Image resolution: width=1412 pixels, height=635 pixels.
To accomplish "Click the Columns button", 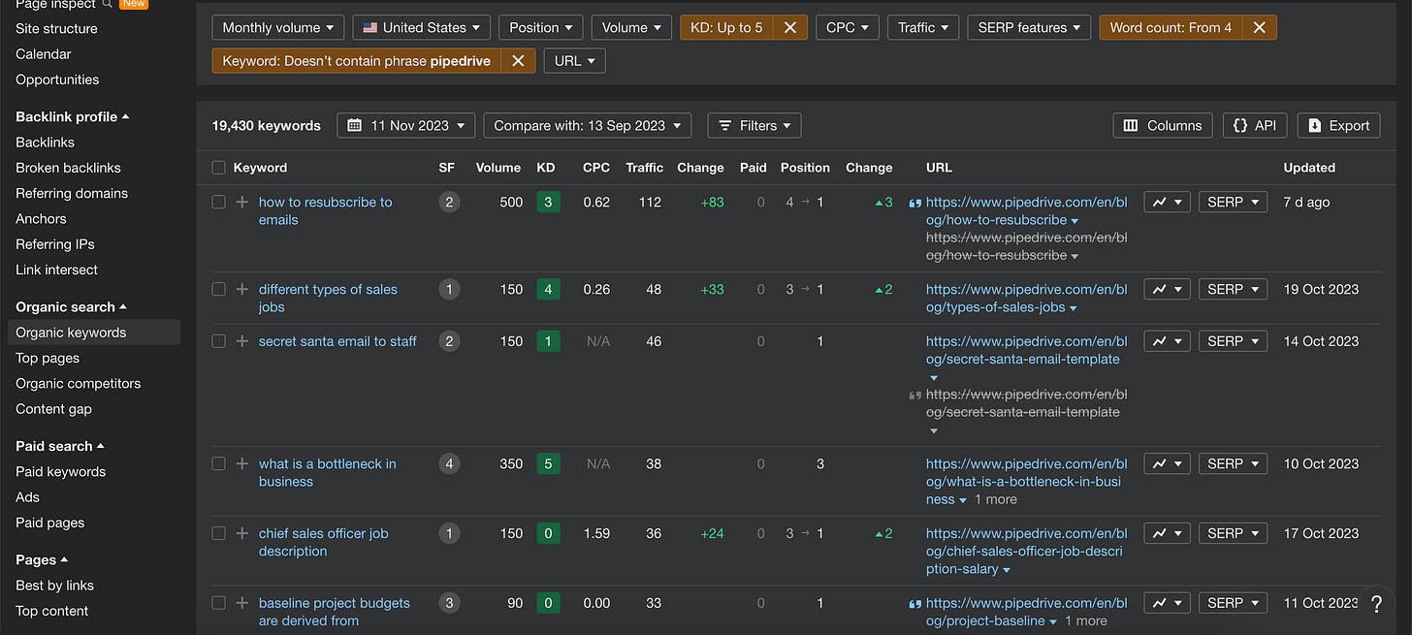I will [1163, 126].
